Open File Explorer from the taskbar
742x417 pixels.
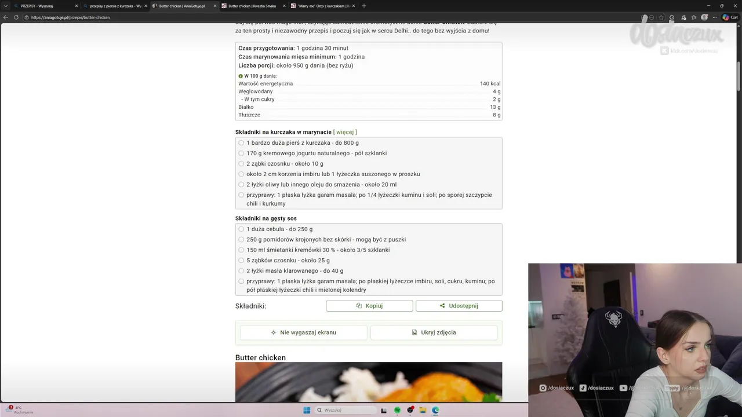pyautogui.click(x=423, y=410)
